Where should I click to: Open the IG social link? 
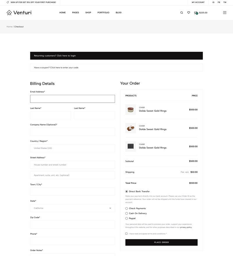pos(213,2)
